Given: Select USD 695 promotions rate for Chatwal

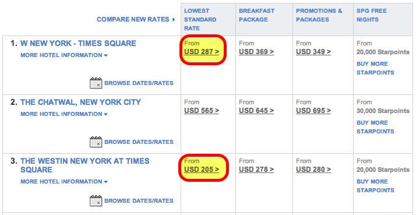Looking at the screenshot, I should point(313,111).
